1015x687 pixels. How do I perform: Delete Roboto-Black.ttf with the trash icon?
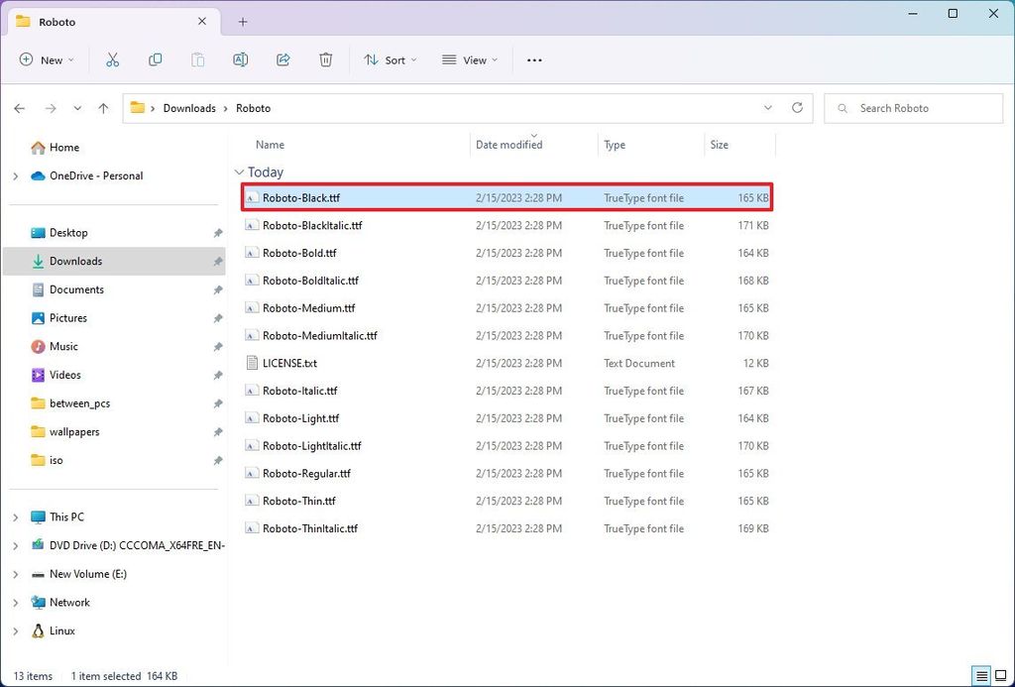(325, 59)
